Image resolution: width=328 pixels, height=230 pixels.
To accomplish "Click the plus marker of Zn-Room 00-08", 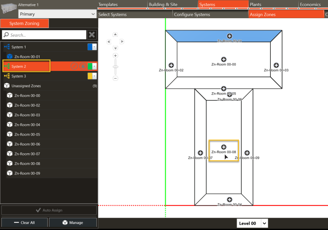I will [x=224, y=147].
